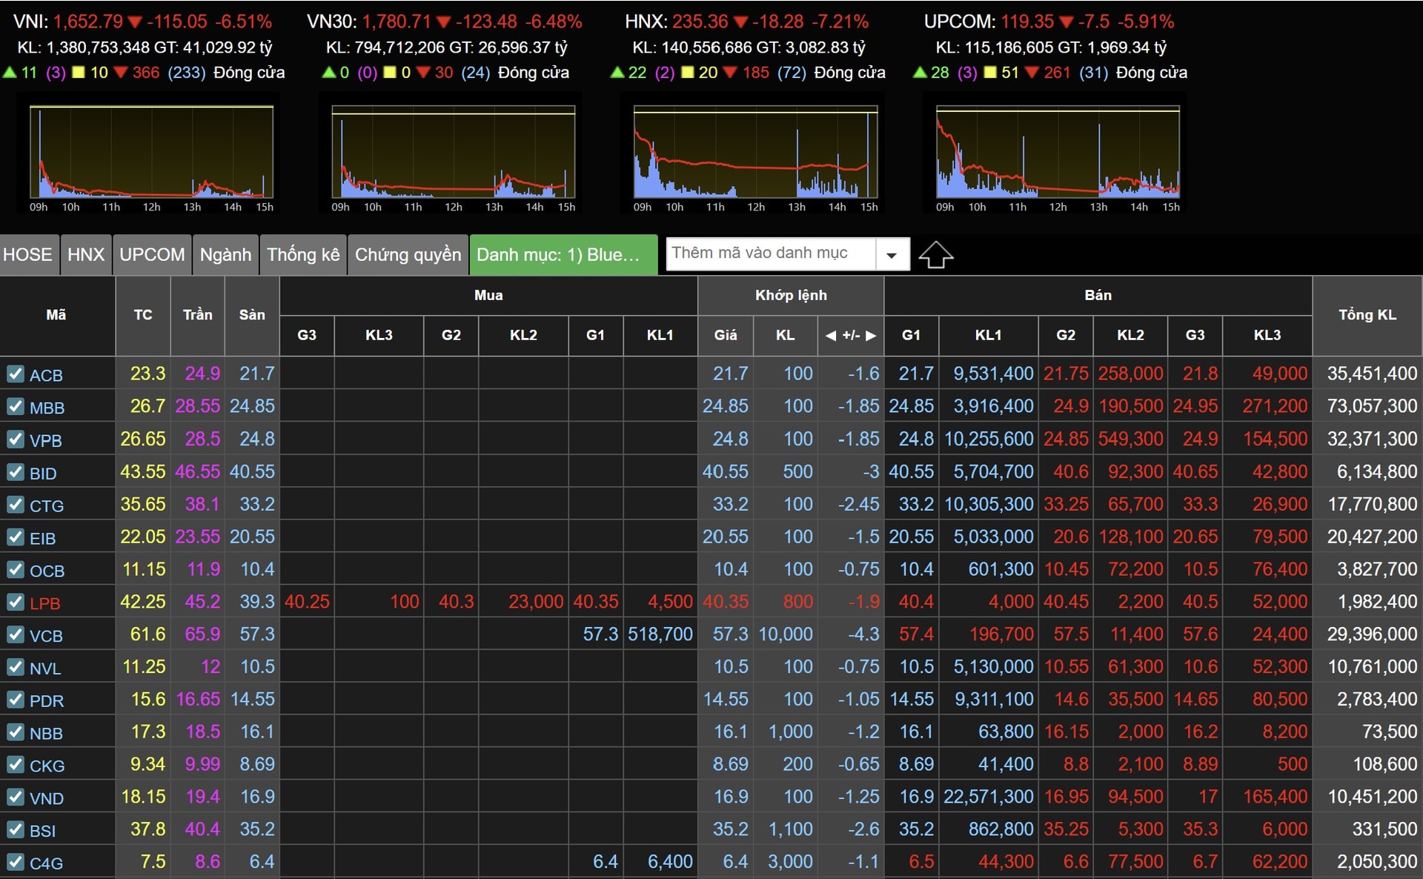Uncheck the C4G watchlist checkbox

point(16,862)
